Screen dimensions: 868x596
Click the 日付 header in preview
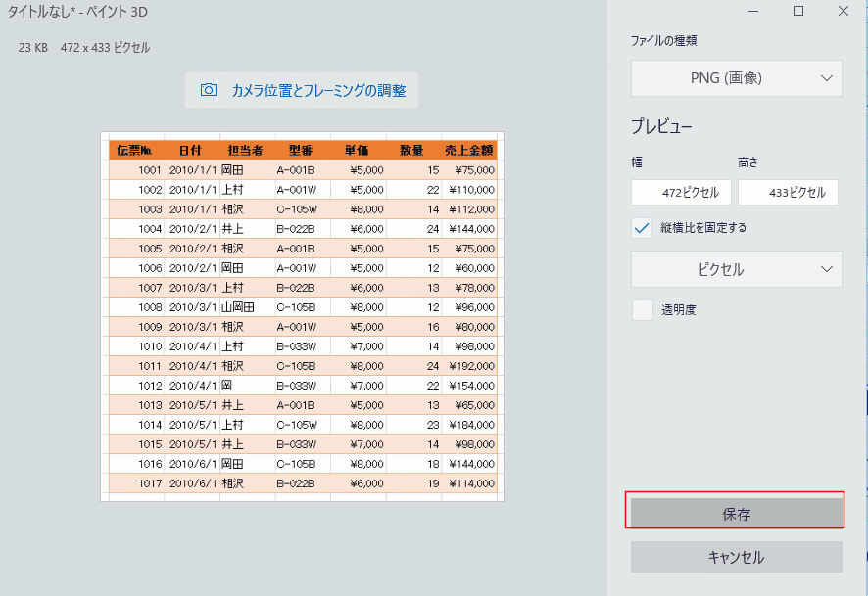[190, 151]
